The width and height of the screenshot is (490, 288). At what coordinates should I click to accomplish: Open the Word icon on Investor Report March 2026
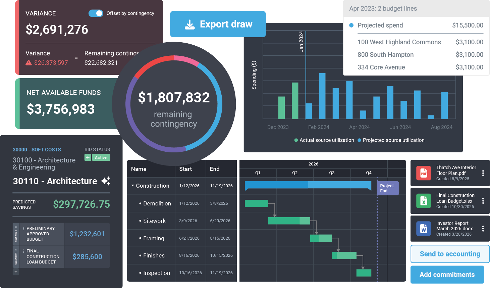(423, 229)
